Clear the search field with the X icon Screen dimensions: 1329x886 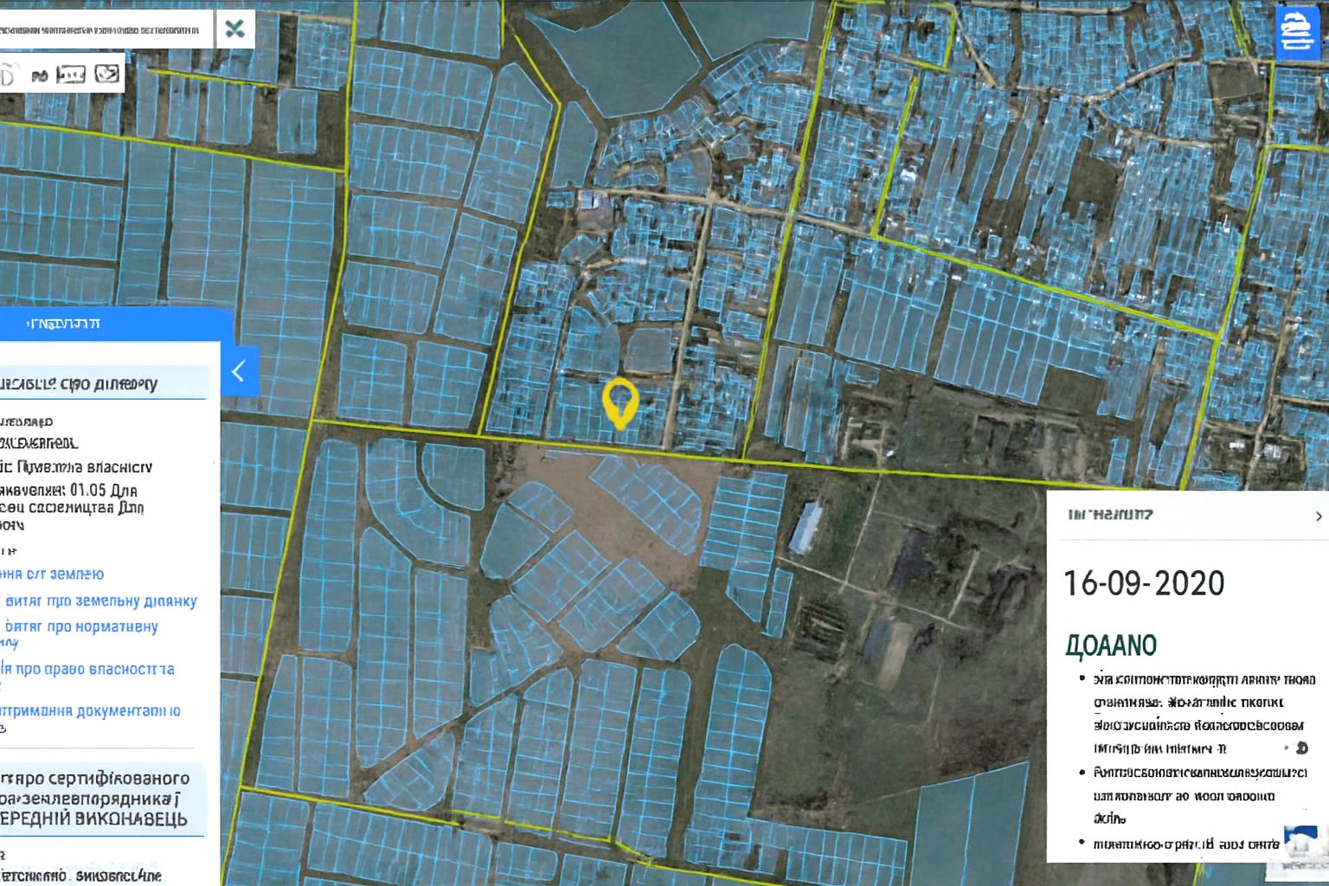pyautogui.click(x=234, y=29)
